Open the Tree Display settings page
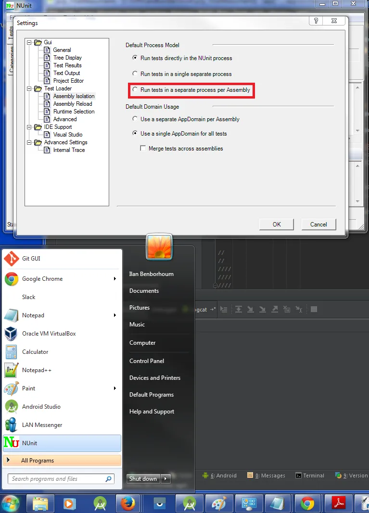369x513 pixels. [x=67, y=58]
